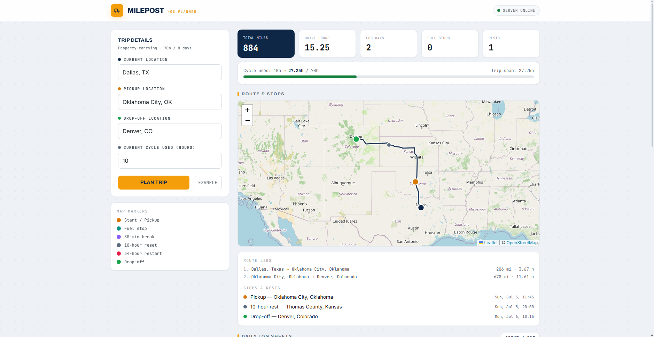Click the orange Oklahoma City pickup marker
The height and width of the screenshot is (337, 654).
click(x=415, y=182)
